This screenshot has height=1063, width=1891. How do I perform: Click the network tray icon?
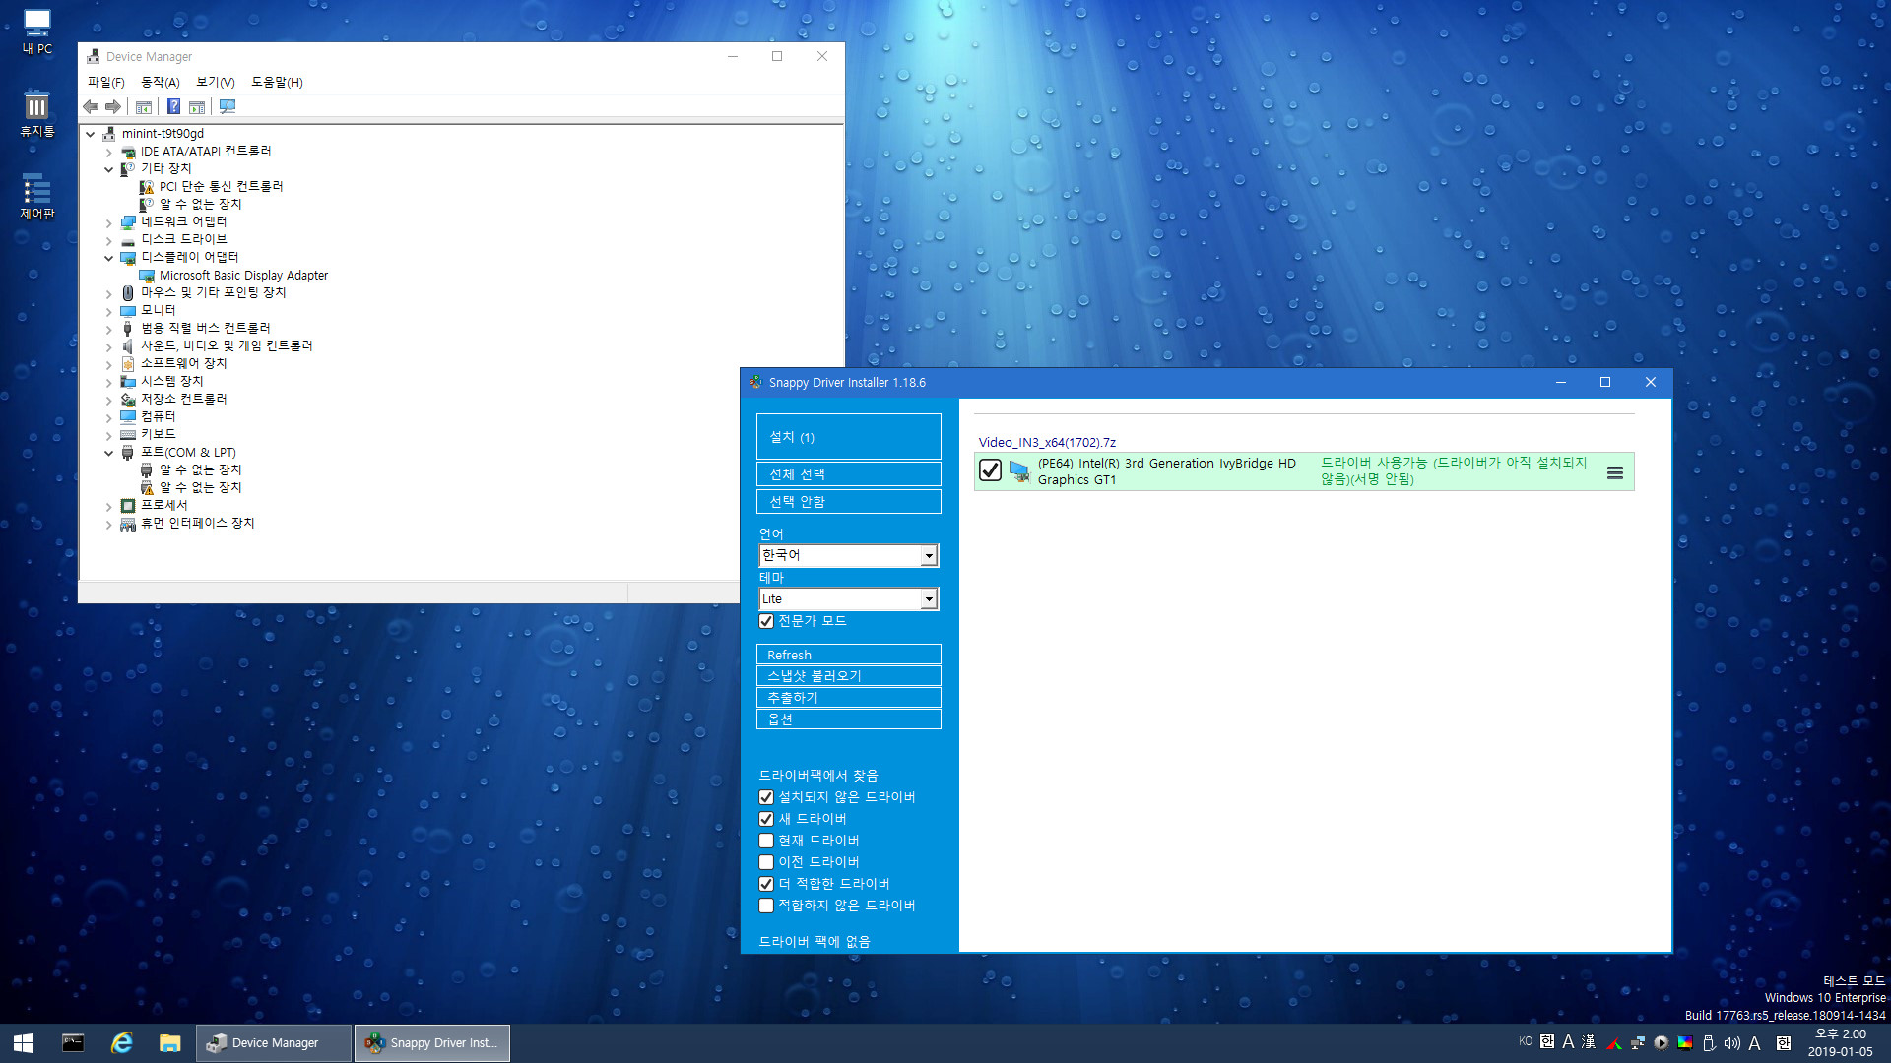(x=1638, y=1042)
